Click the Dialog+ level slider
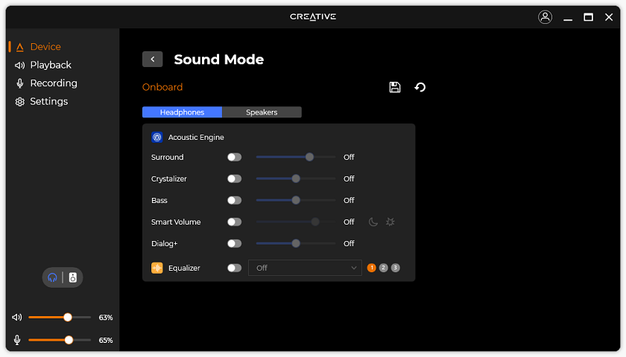626x357 pixels. tap(296, 243)
